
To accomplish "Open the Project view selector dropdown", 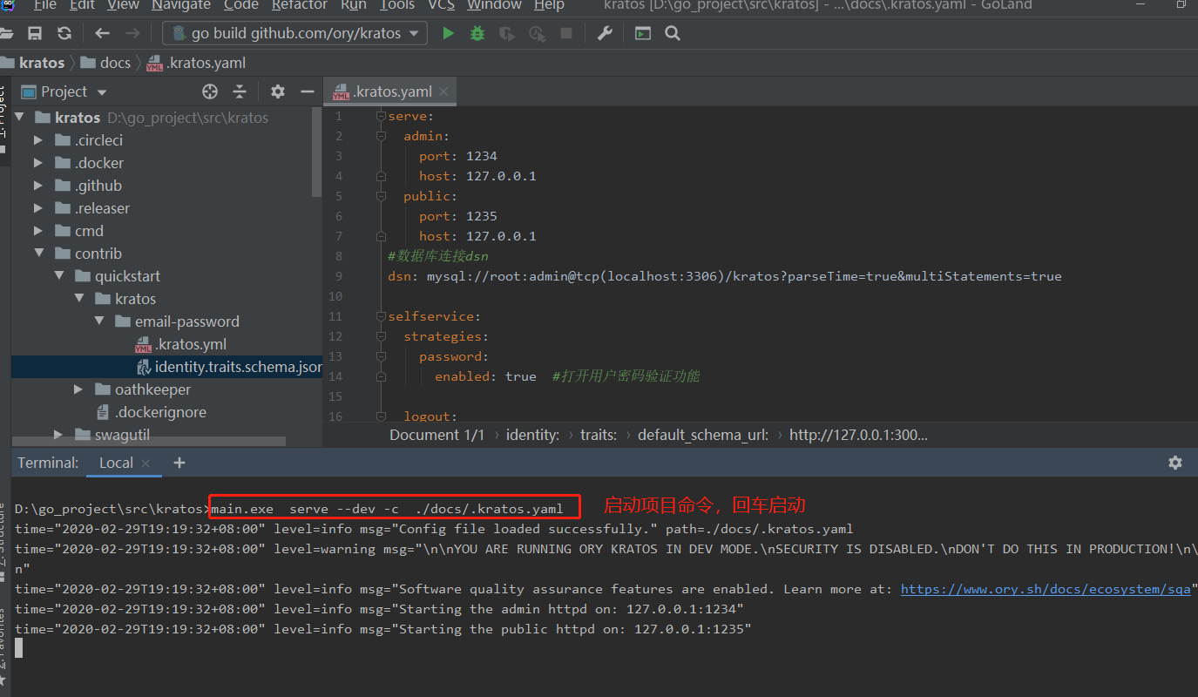I will pyautogui.click(x=102, y=92).
